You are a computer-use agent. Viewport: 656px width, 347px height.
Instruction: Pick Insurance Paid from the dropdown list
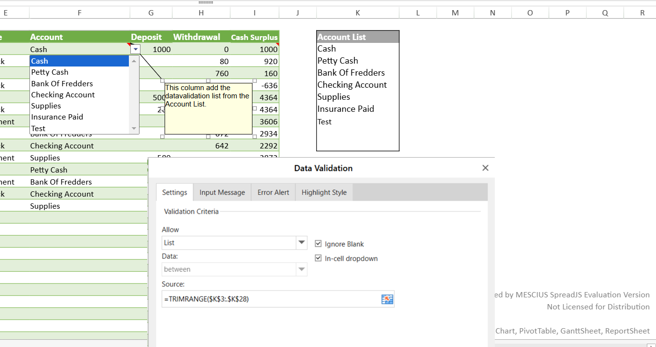[x=57, y=117]
